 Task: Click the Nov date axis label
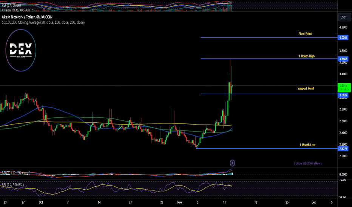tap(180, 202)
